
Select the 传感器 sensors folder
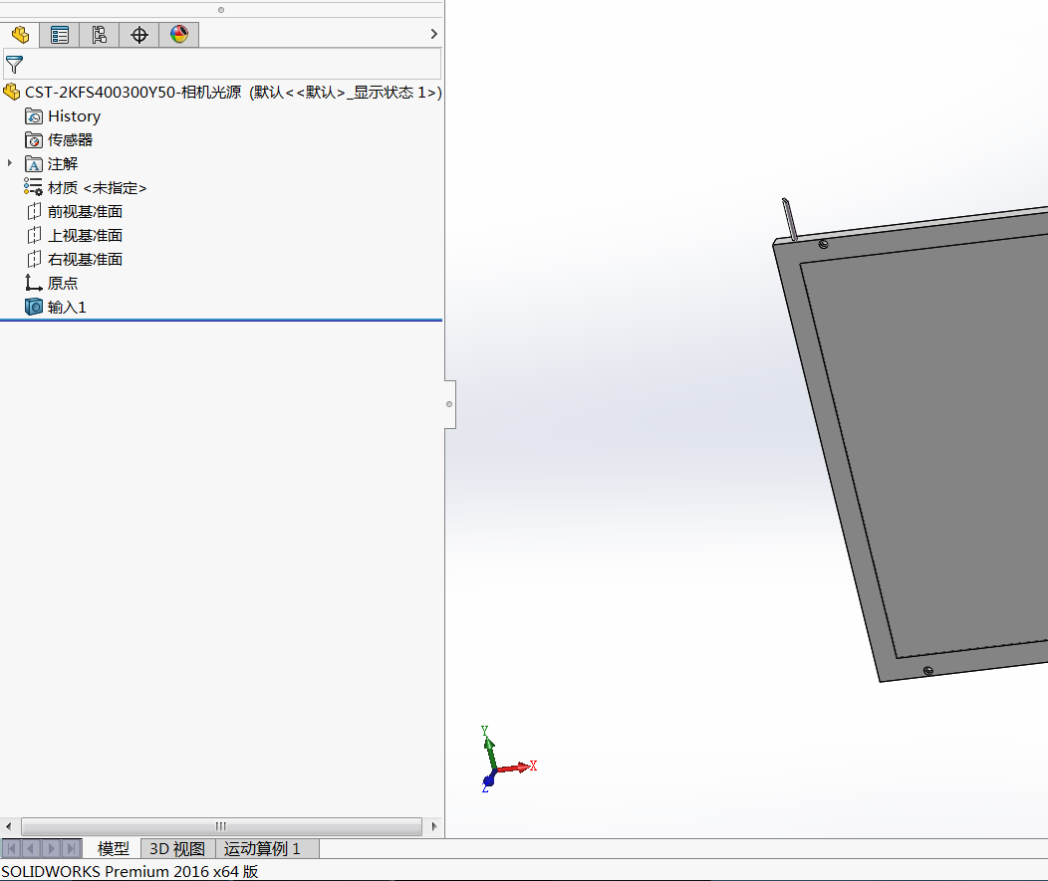[70, 140]
